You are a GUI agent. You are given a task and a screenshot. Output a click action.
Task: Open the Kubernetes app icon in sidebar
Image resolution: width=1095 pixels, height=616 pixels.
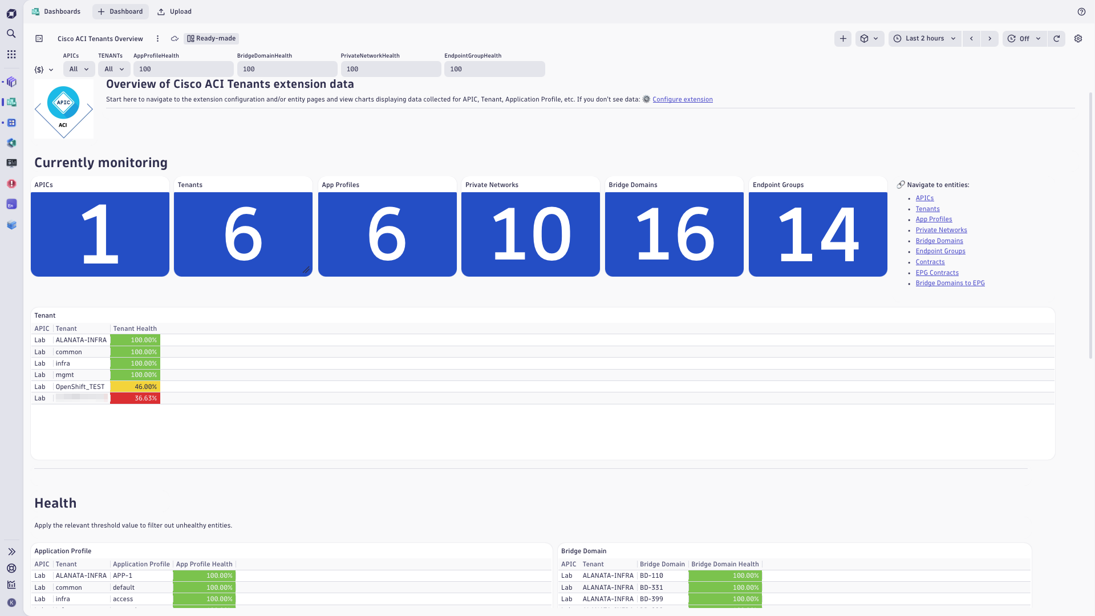click(11, 143)
